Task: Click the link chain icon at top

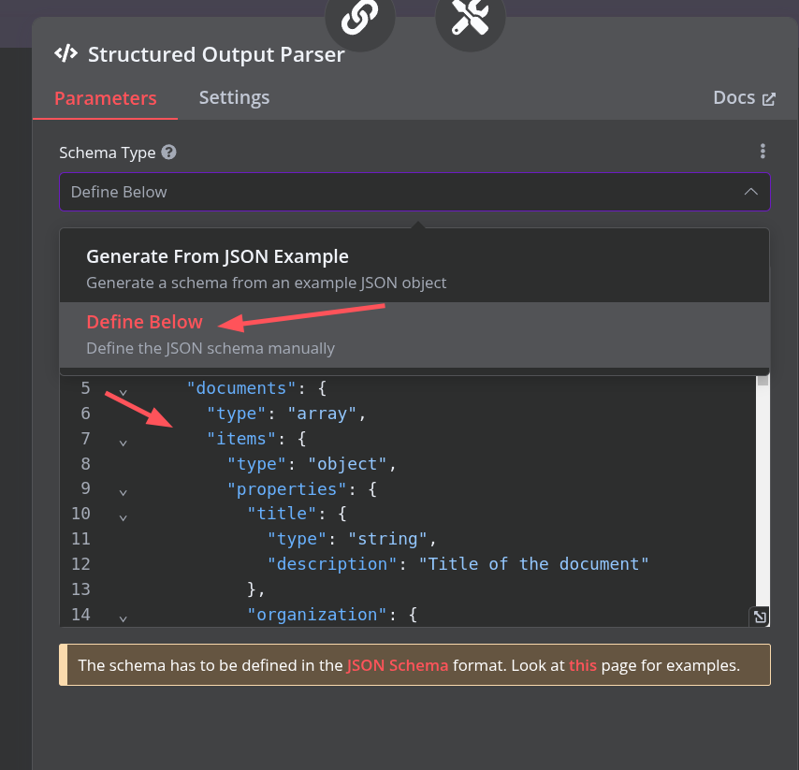Action: pos(359,19)
